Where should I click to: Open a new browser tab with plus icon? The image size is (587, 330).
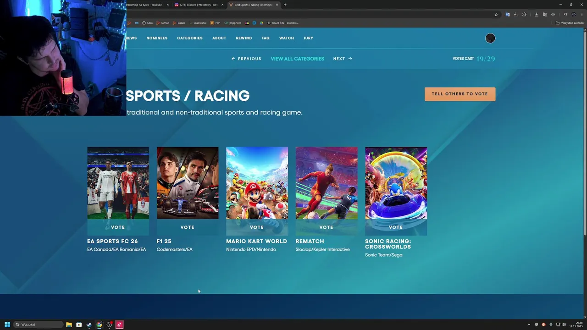285,5
